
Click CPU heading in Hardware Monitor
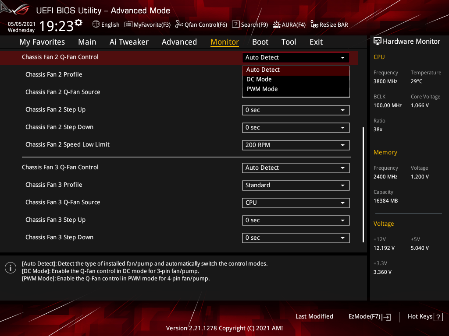point(379,57)
